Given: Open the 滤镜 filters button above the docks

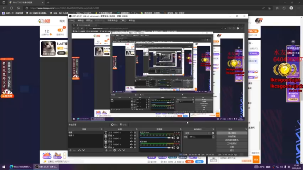Looking at the screenshot, I should tap(123, 125).
